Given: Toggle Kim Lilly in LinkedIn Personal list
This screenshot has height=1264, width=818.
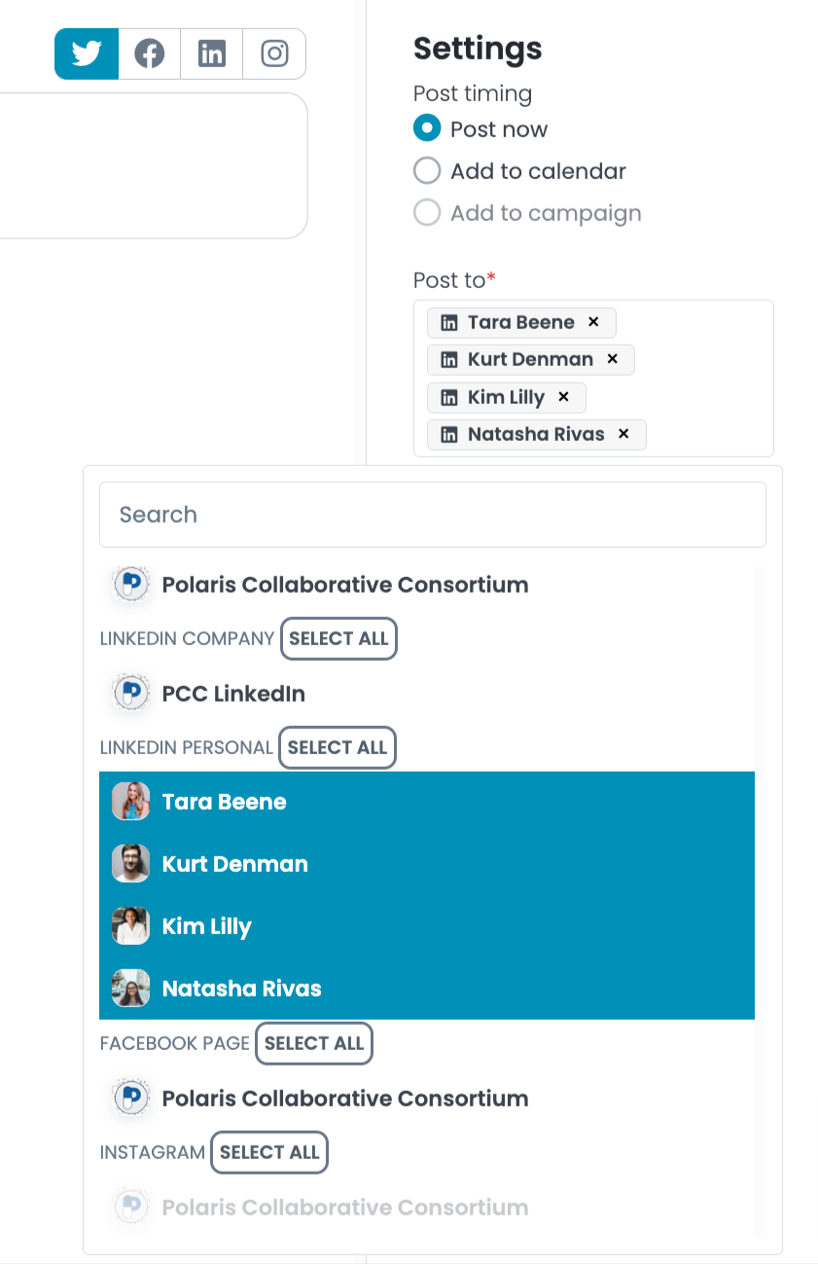Looking at the screenshot, I should 206,926.
